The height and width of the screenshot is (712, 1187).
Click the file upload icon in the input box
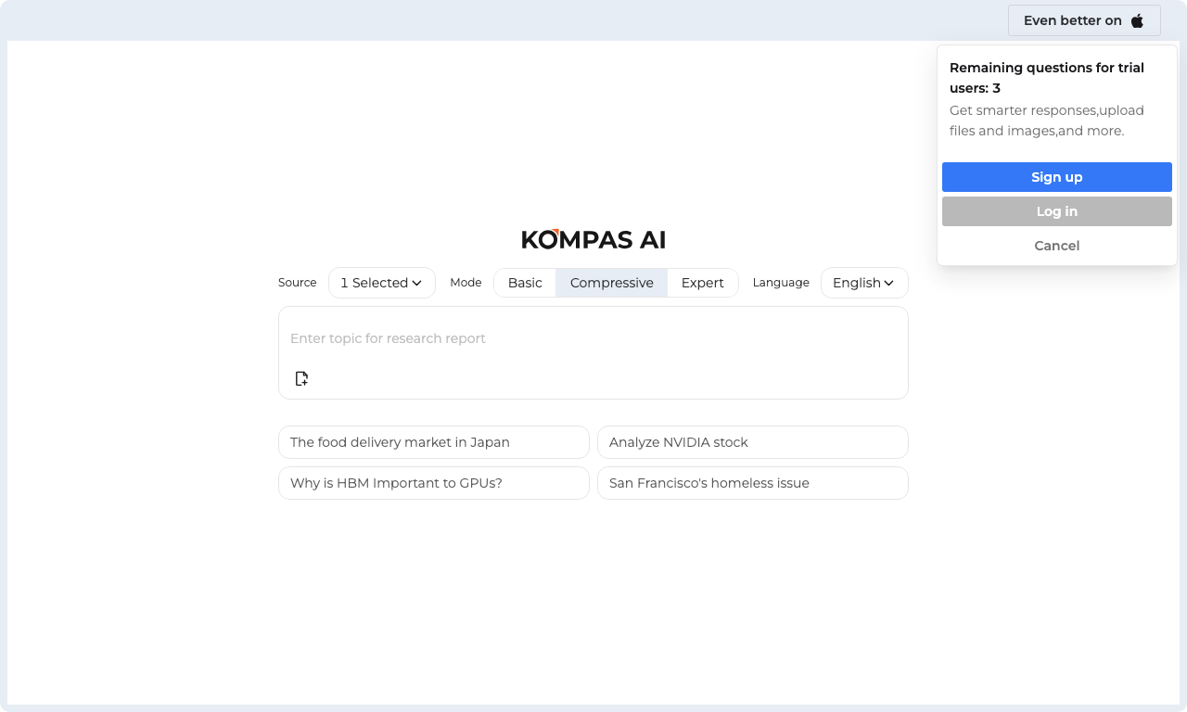point(301,378)
